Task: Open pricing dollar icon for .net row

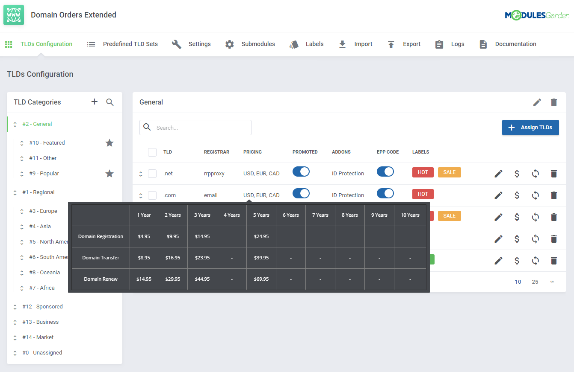Action: pos(517,174)
